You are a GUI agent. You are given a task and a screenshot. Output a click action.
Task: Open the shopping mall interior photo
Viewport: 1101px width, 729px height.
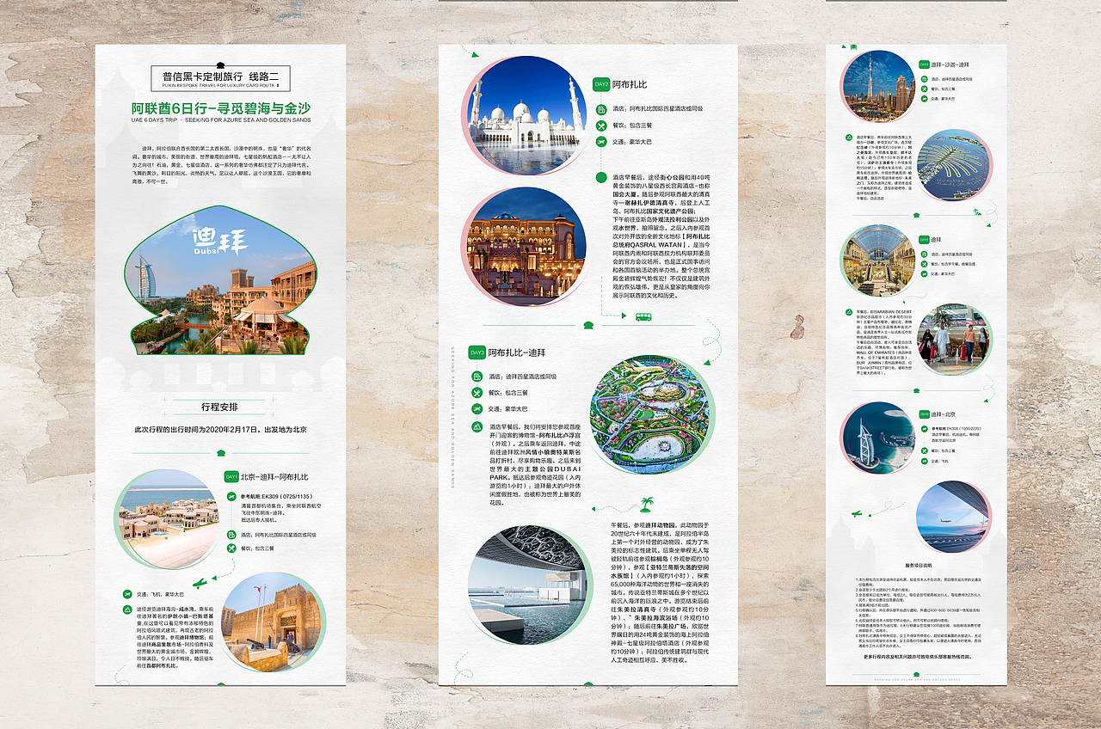point(878,261)
